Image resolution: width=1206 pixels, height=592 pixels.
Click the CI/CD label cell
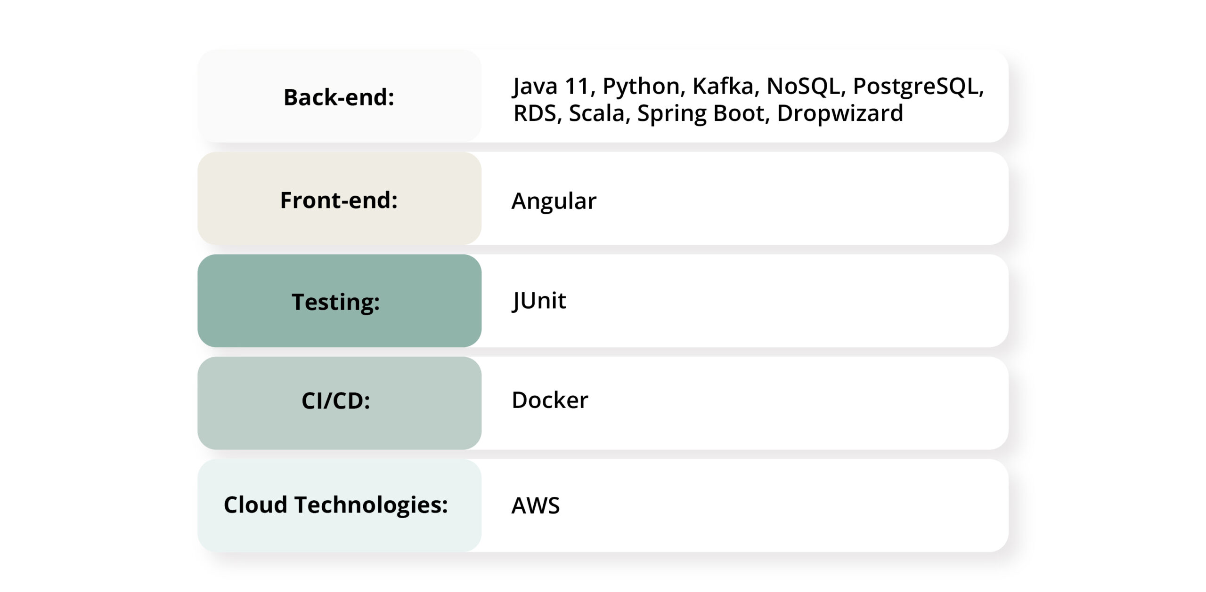coord(335,401)
